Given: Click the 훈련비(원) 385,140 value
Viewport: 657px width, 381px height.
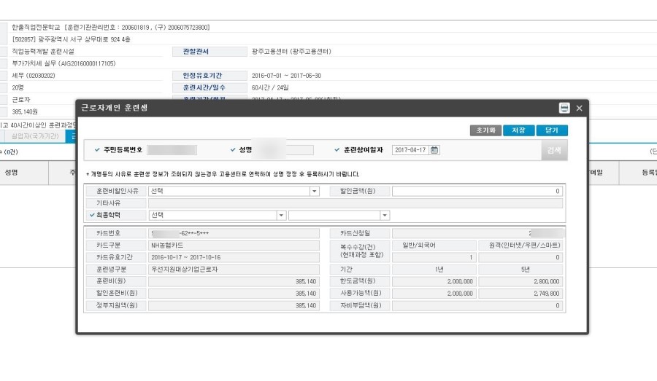Looking at the screenshot, I should [234, 281].
